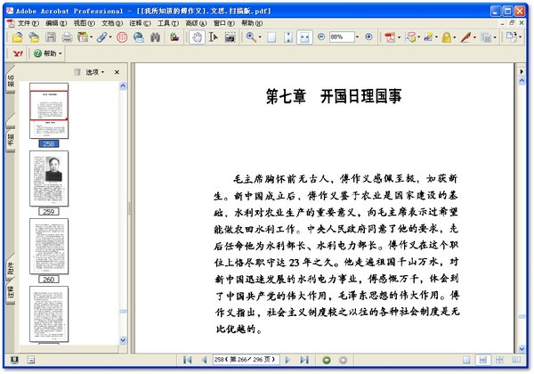
Task: Open the 窗口 menu
Action: click(x=223, y=23)
